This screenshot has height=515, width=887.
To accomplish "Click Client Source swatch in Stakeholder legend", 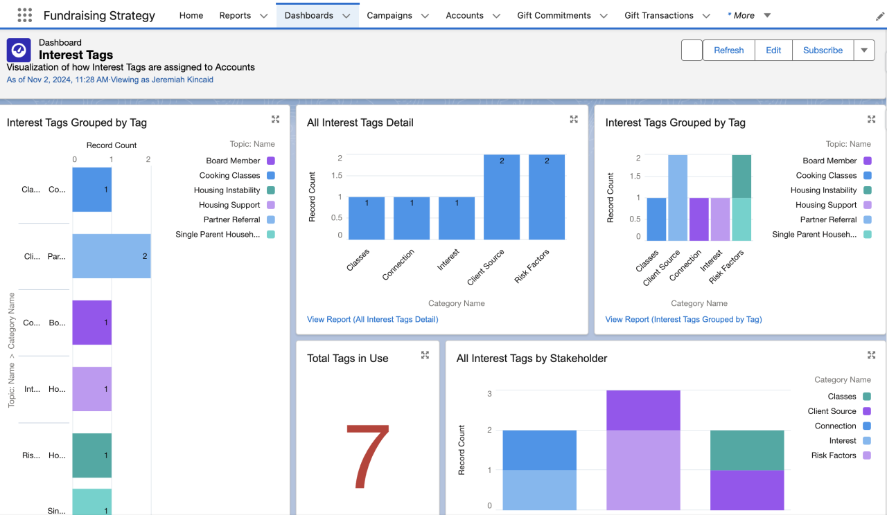I will [x=867, y=411].
